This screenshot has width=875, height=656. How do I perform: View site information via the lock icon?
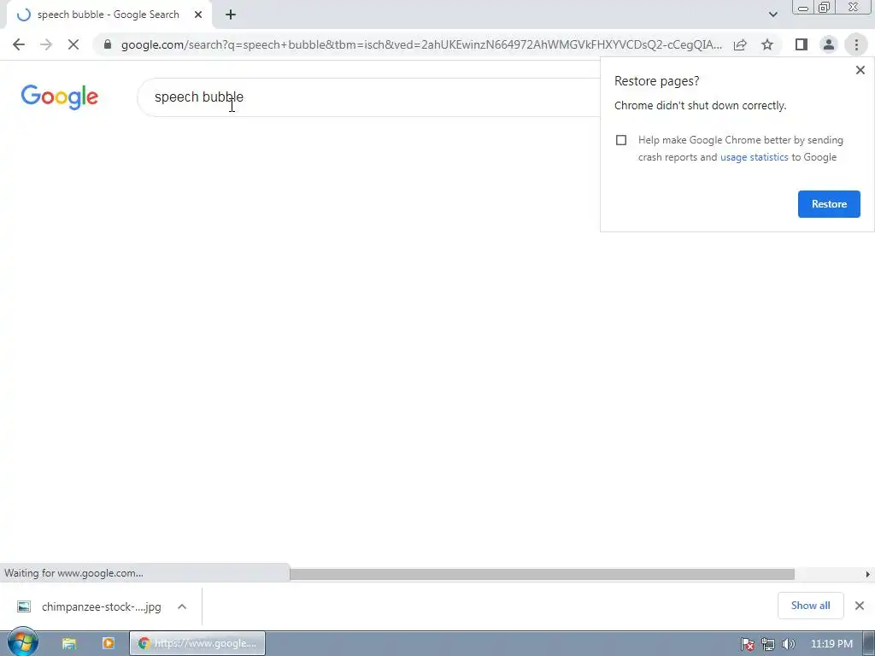(x=108, y=44)
